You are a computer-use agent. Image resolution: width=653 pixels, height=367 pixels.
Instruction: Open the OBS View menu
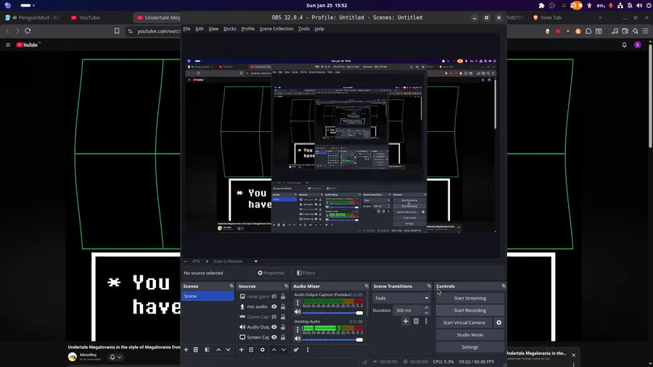[x=213, y=29]
